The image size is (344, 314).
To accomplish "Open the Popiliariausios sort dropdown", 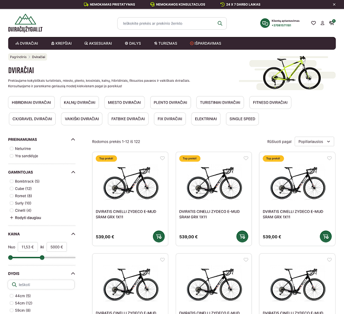I will click(x=314, y=141).
